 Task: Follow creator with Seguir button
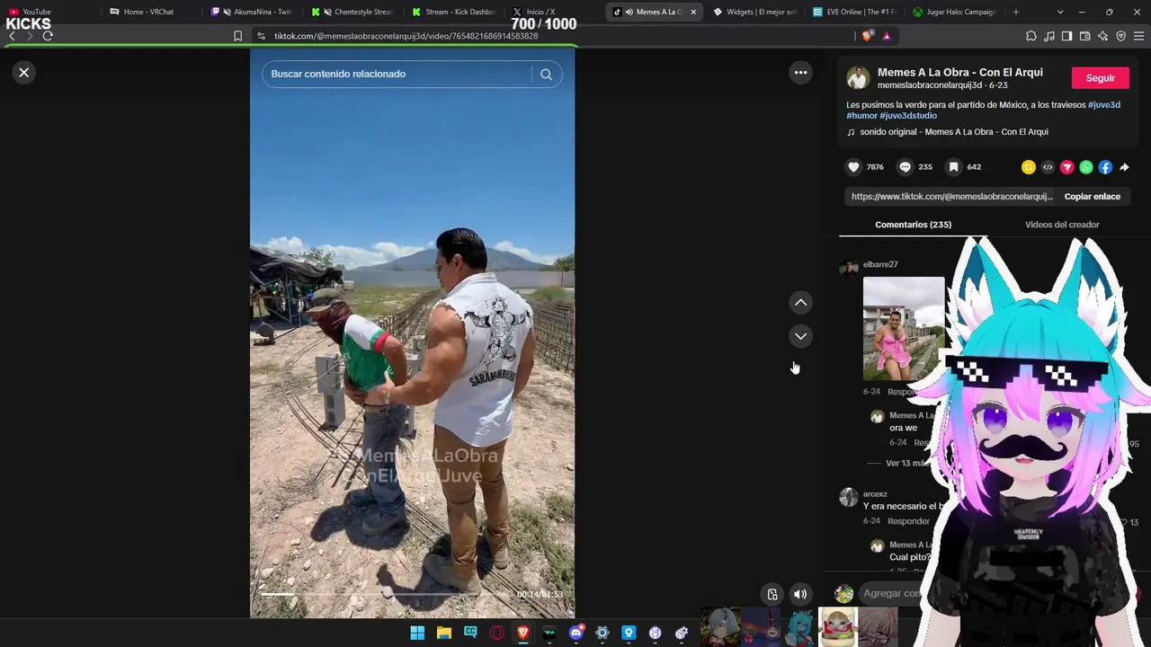pyautogui.click(x=1100, y=78)
